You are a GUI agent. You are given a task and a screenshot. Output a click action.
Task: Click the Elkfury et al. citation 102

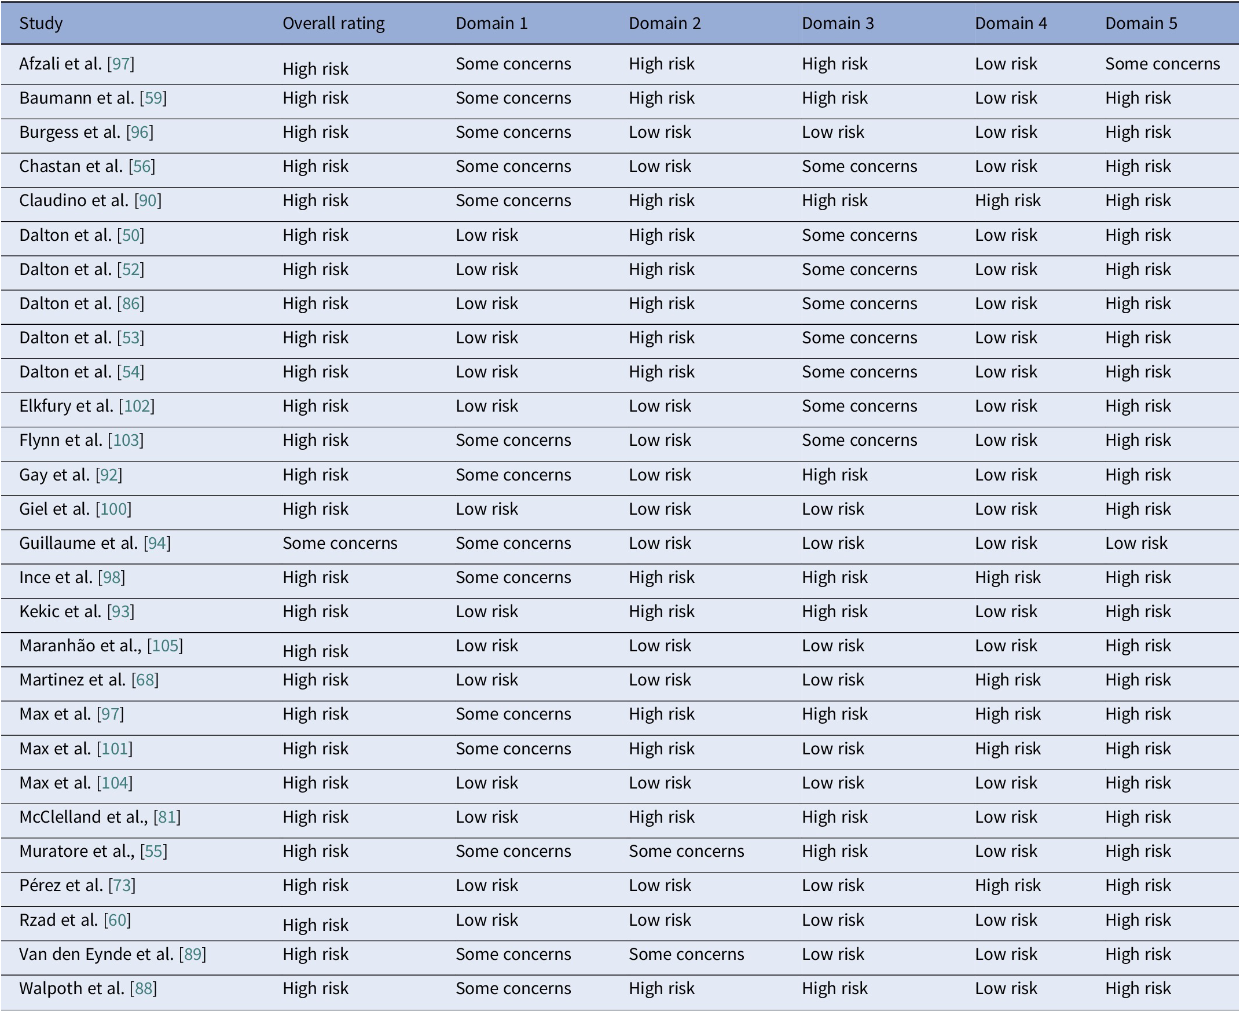(137, 406)
